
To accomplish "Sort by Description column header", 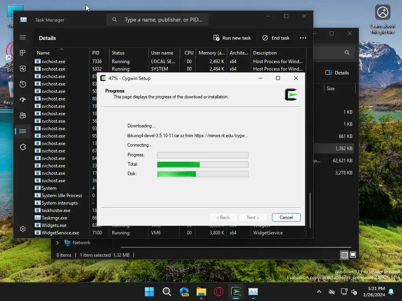I will click(278, 53).
